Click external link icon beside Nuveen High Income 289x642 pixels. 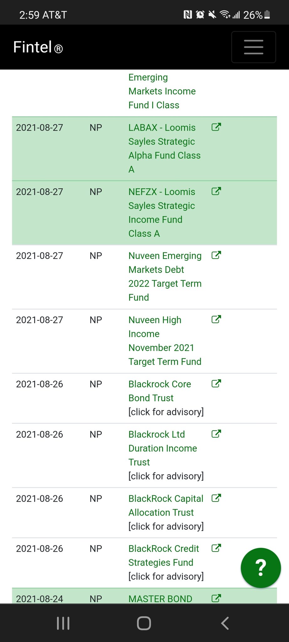(216, 319)
